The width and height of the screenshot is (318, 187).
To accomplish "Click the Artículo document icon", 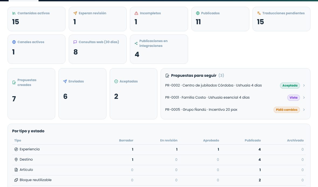I will pos(16,170).
